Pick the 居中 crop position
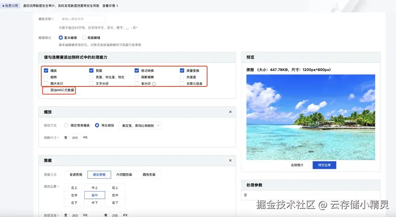Viewport: 396px width, 217px height. pyautogui.click(x=95, y=195)
